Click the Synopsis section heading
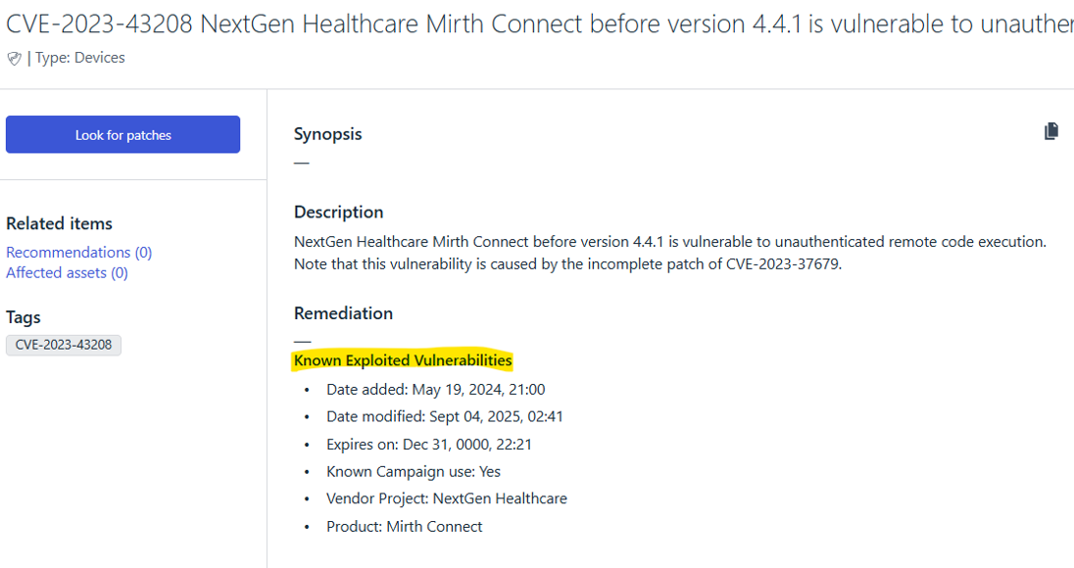1074x568 pixels. [x=327, y=134]
